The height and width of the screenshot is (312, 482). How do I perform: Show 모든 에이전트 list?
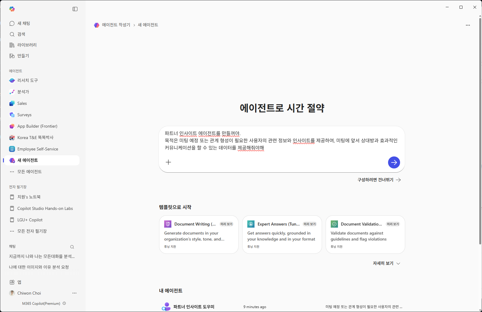42,172
